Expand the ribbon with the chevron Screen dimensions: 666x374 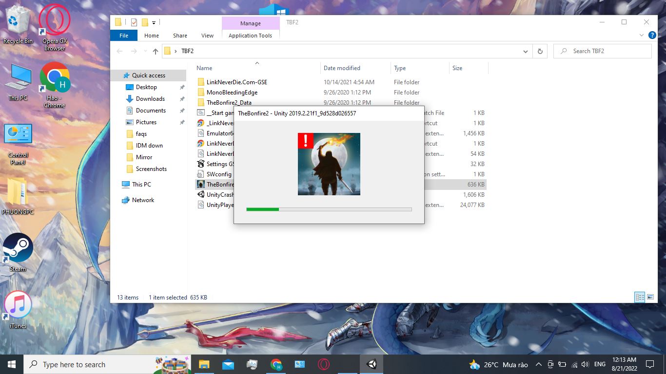tap(641, 36)
